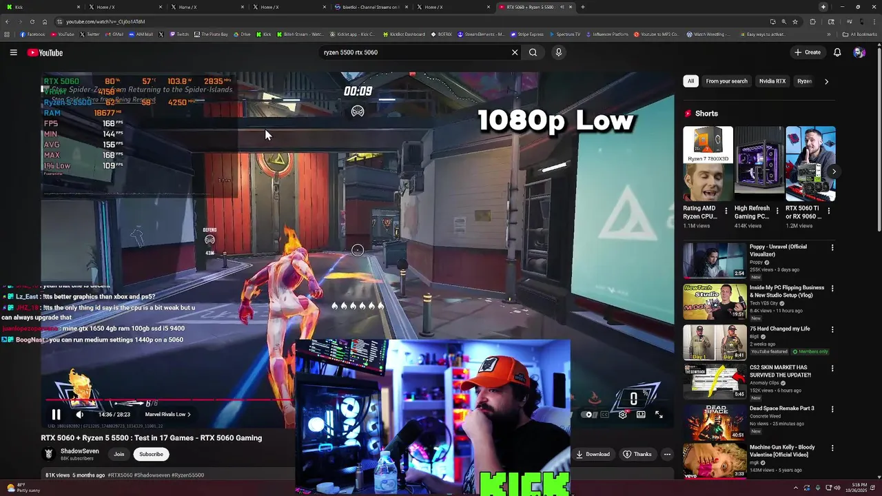The image size is (882, 496).
Task: Seek along the red video progress bar
Action: click(171, 400)
